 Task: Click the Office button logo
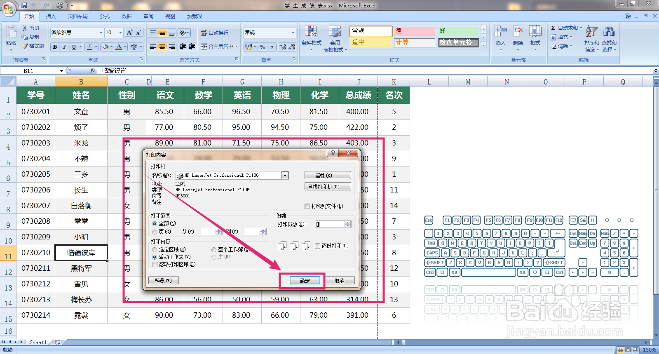8,8
